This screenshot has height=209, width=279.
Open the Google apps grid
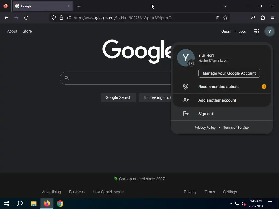[257, 32]
